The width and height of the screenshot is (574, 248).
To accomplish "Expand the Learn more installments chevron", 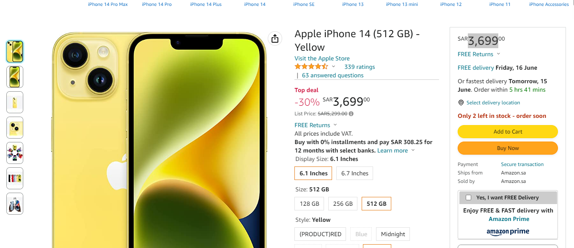I will click(413, 150).
